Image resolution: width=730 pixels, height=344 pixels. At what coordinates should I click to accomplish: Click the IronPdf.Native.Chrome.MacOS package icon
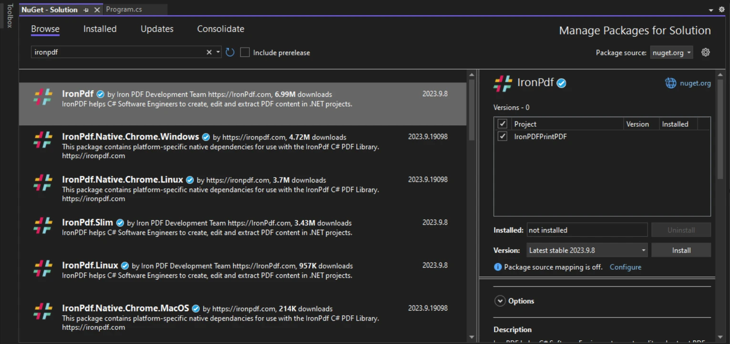[x=43, y=312]
